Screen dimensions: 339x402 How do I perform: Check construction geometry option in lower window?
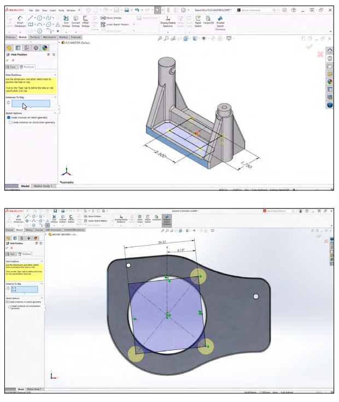tap(9, 307)
